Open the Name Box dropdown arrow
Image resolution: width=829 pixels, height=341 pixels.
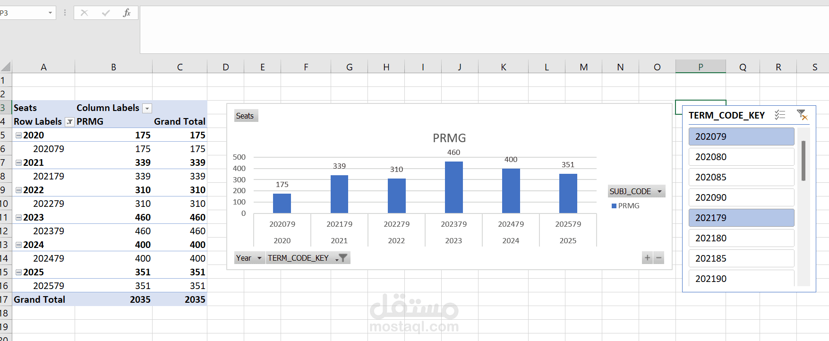[50, 13]
